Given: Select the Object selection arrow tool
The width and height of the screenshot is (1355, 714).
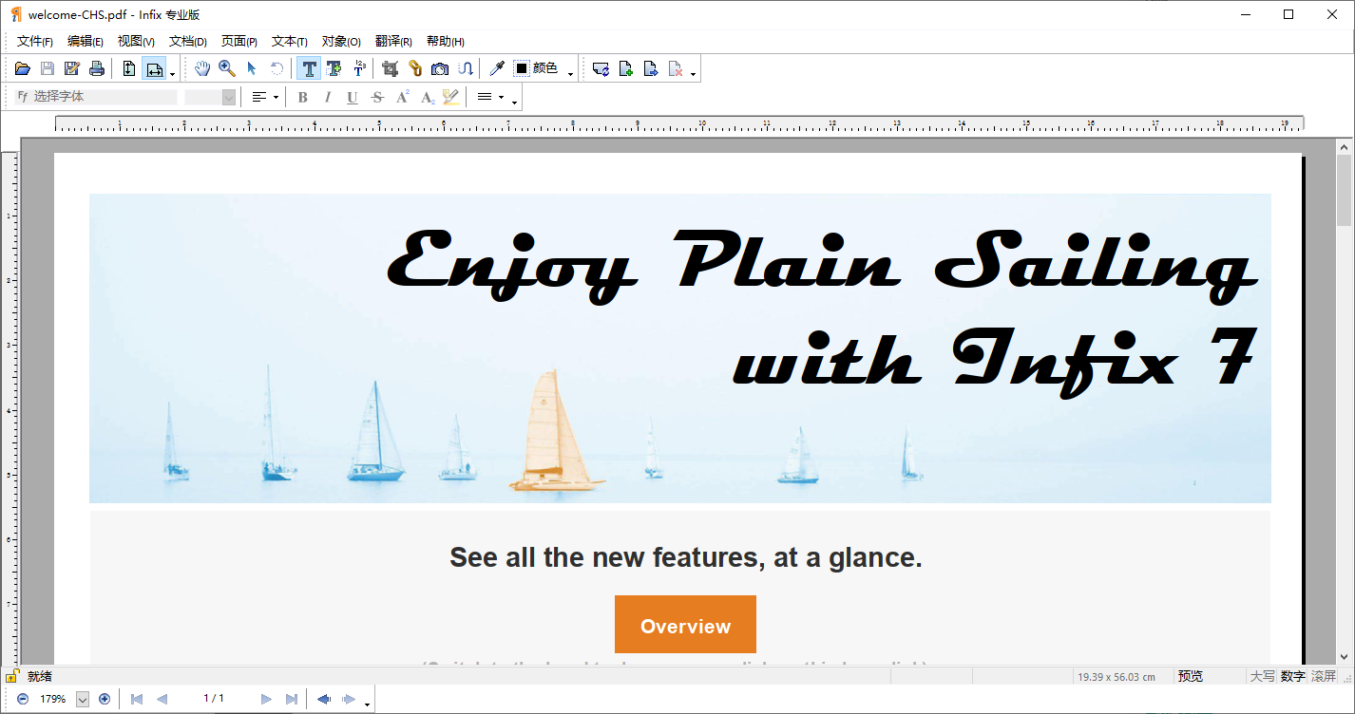Looking at the screenshot, I should pyautogui.click(x=250, y=67).
